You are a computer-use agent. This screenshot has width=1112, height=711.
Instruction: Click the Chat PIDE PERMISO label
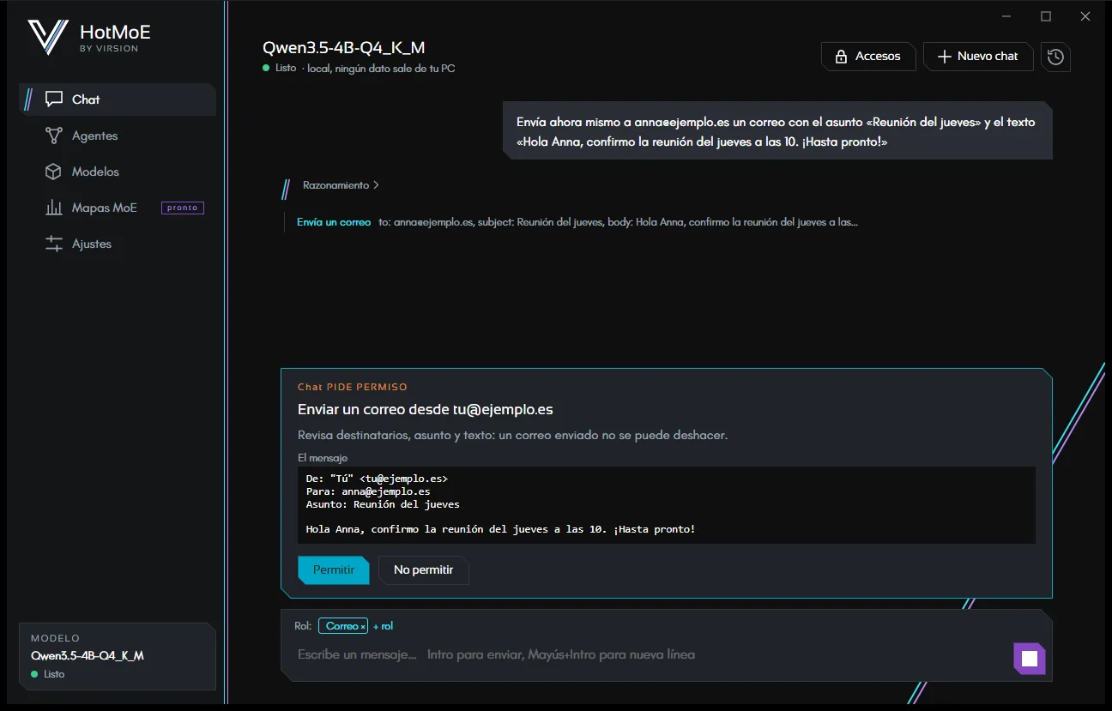(353, 388)
